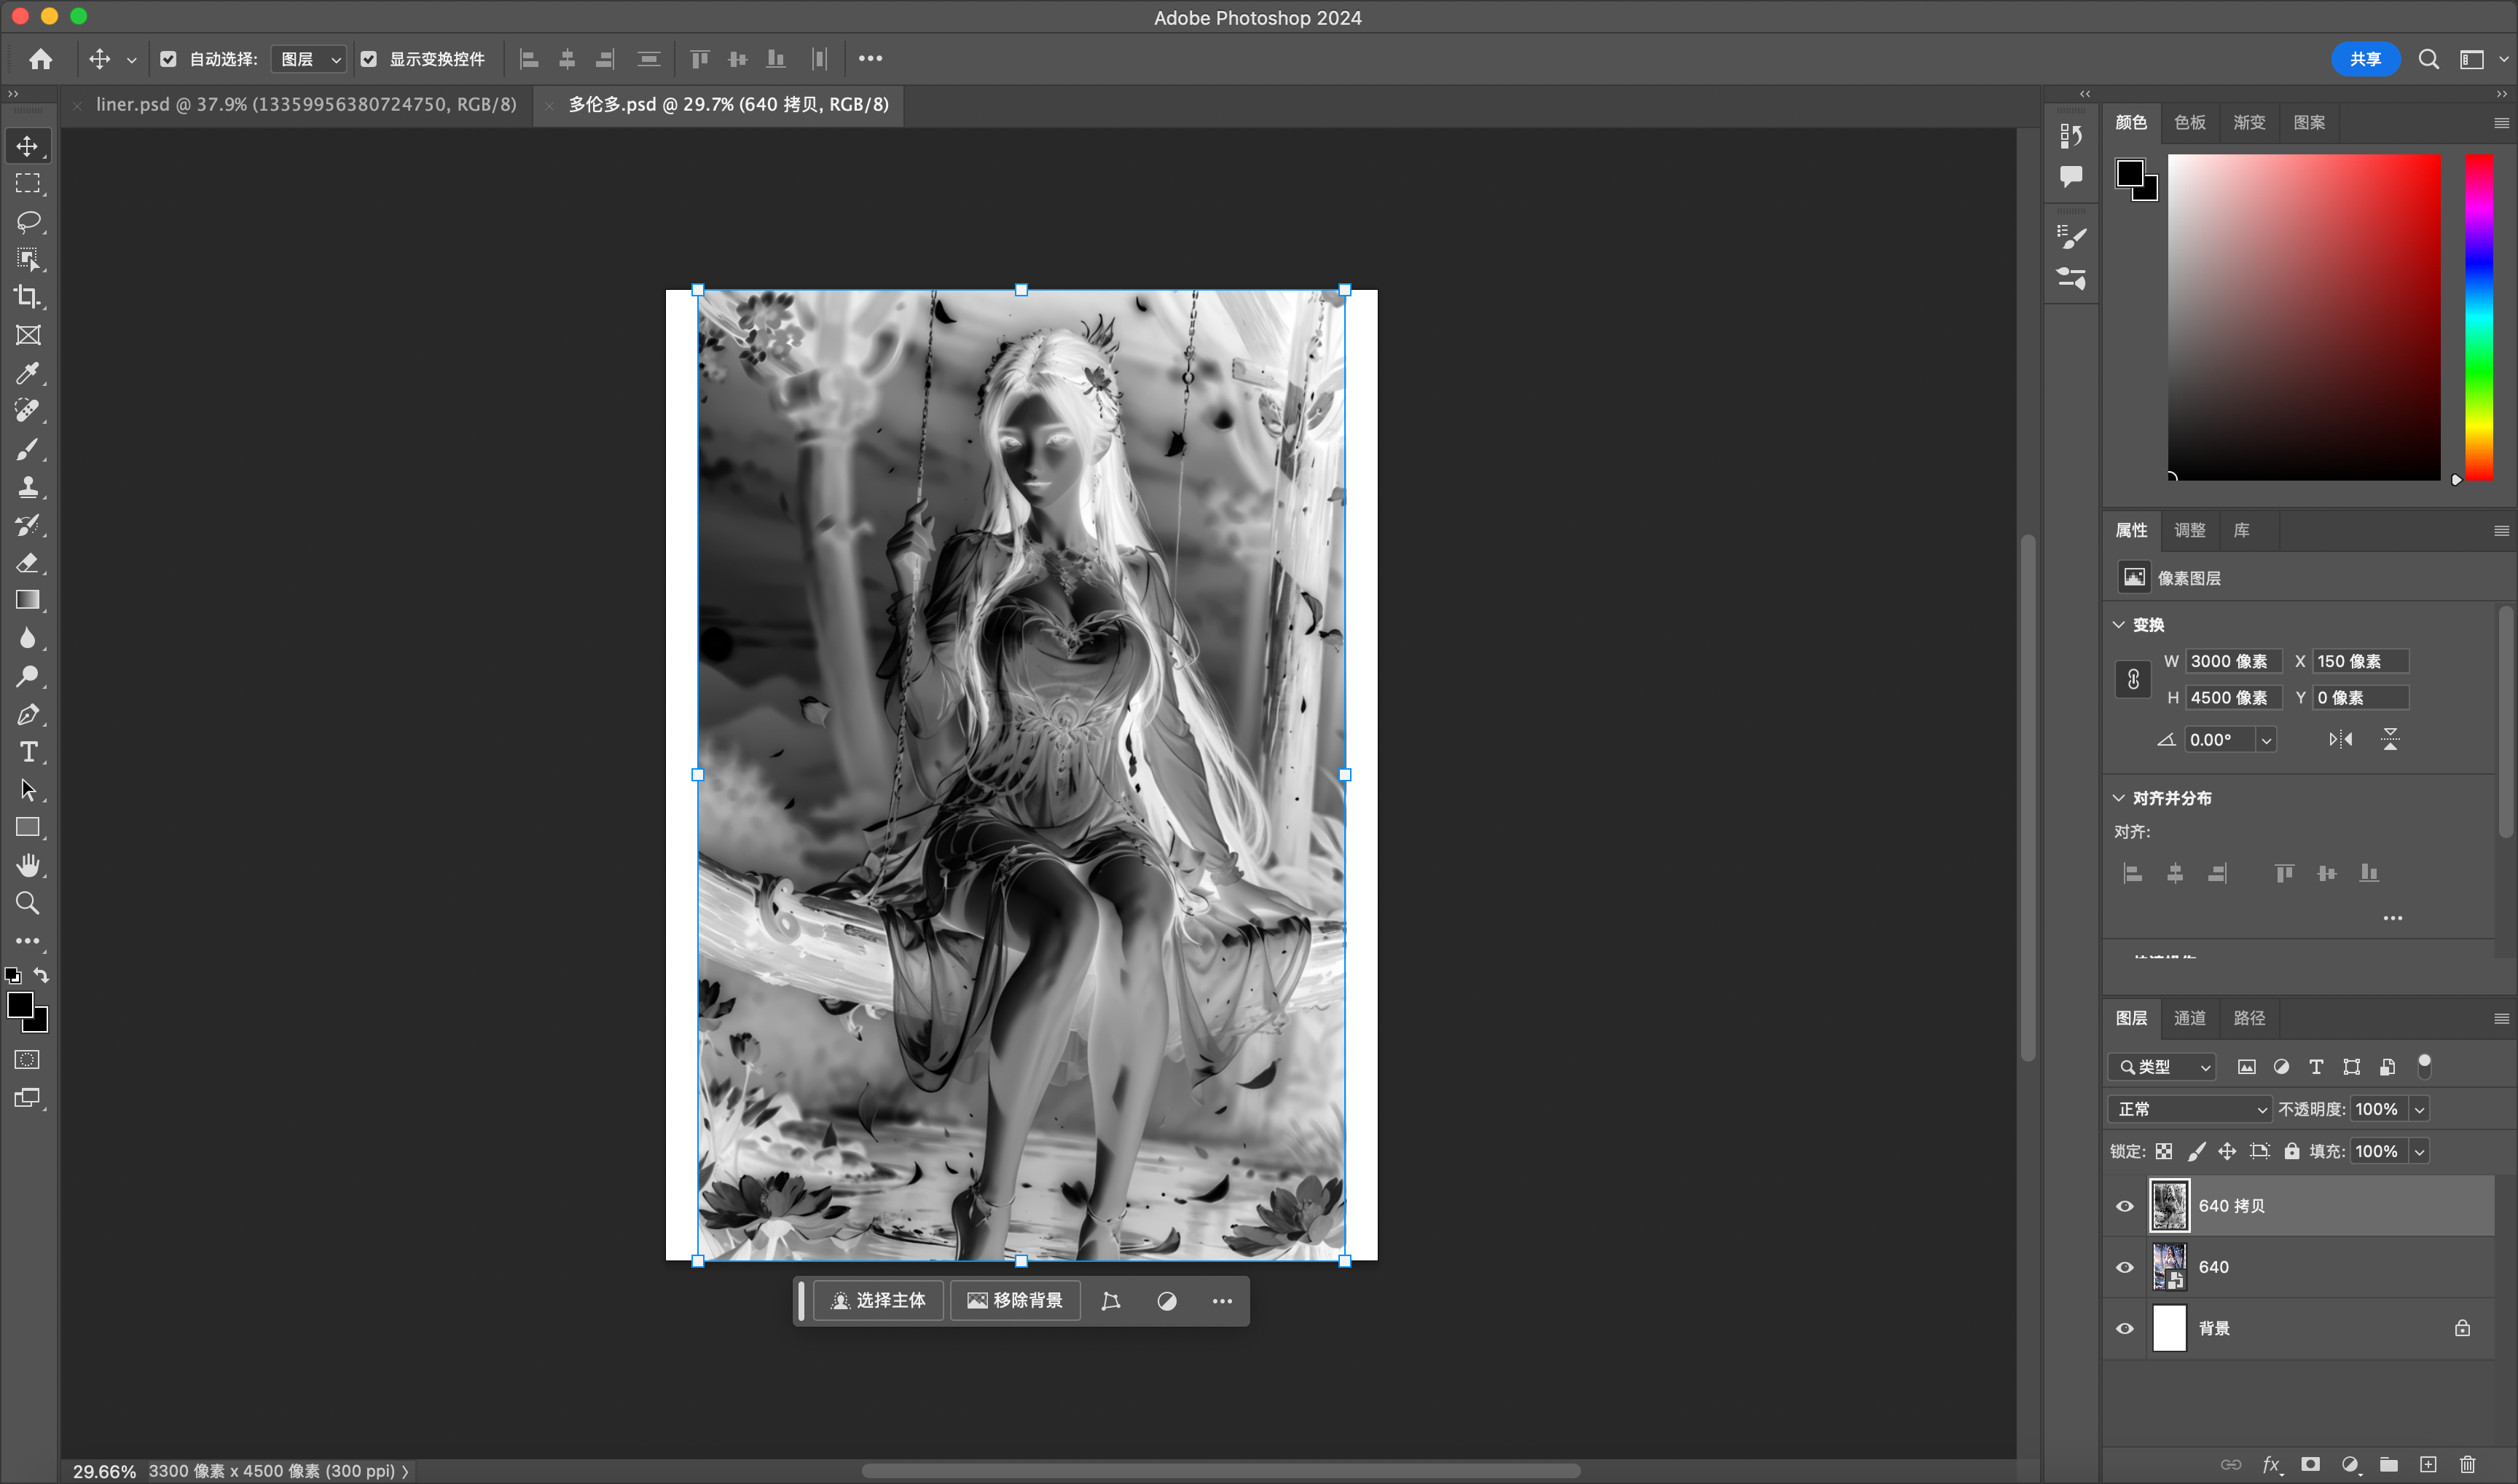Collapse the 对齐并分布 section
This screenshot has height=1484, width=2518.
pos(2119,798)
